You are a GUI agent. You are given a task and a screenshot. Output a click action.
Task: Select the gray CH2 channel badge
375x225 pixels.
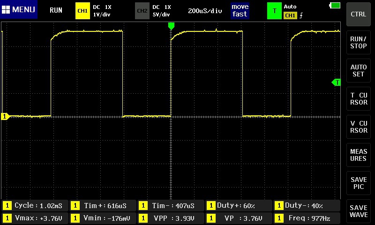[142, 11]
